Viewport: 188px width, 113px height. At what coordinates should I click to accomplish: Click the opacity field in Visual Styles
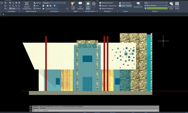[52, 8]
